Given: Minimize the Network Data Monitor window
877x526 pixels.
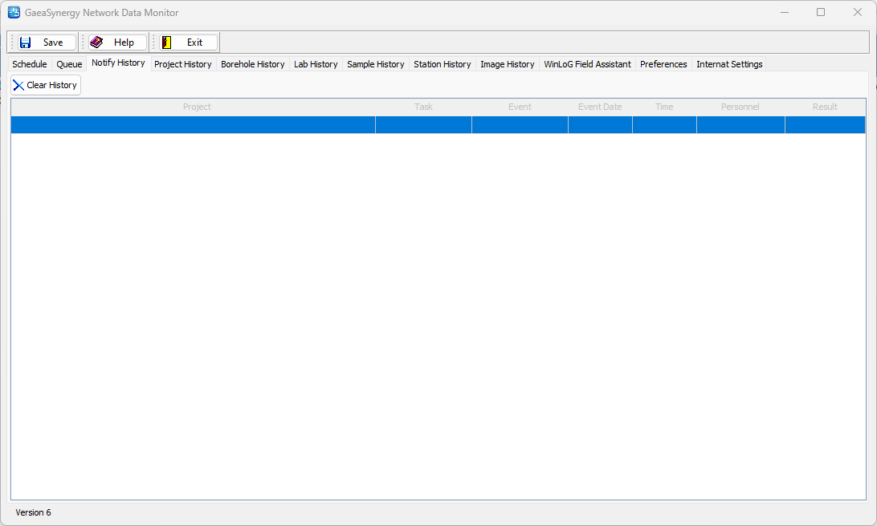Looking at the screenshot, I should tap(785, 12).
